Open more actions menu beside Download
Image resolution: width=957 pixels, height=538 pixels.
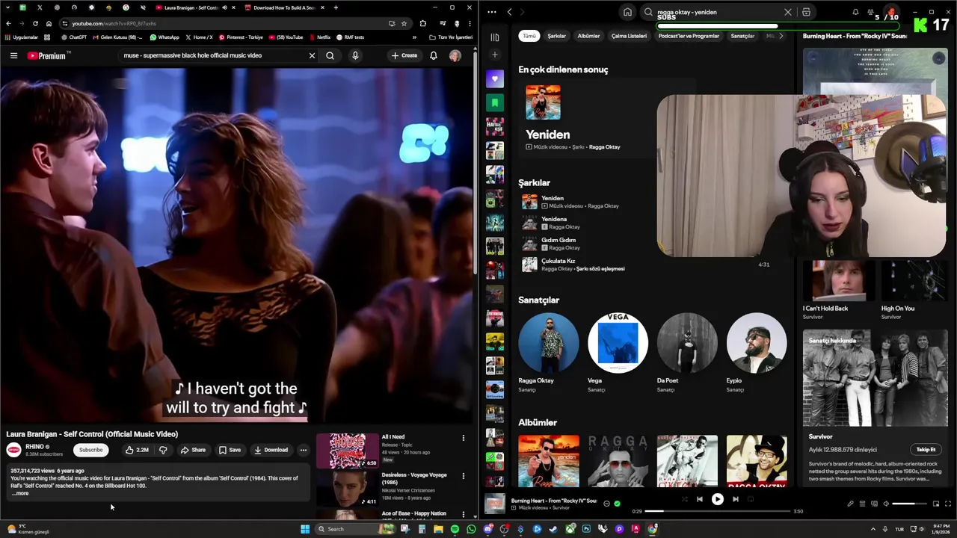(x=303, y=450)
